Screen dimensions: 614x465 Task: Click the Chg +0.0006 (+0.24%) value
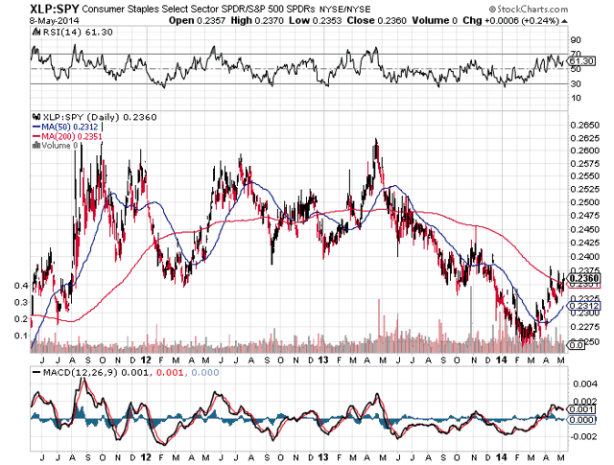[511, 20]
